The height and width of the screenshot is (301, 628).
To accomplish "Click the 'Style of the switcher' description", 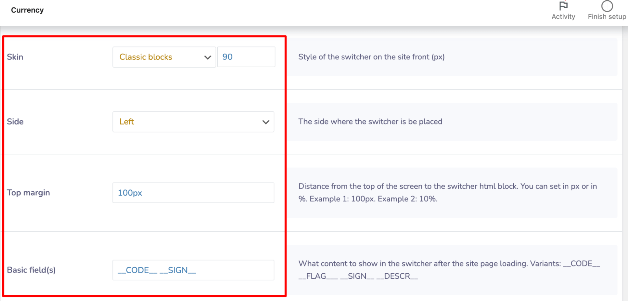I will click(x=371, y=57).
